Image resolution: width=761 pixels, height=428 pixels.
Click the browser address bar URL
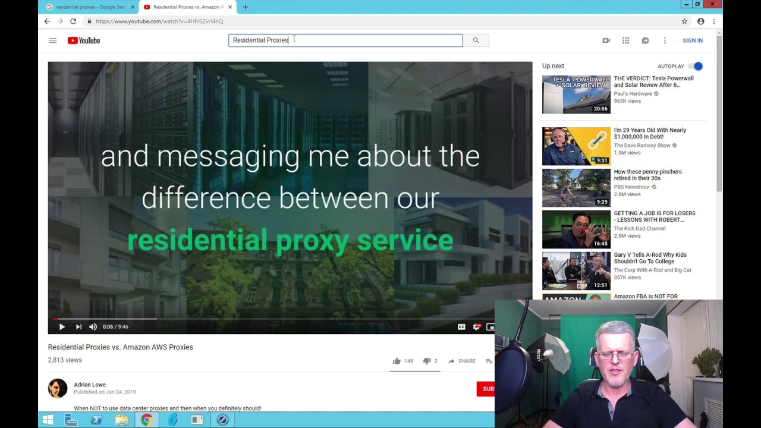(159, 21)
